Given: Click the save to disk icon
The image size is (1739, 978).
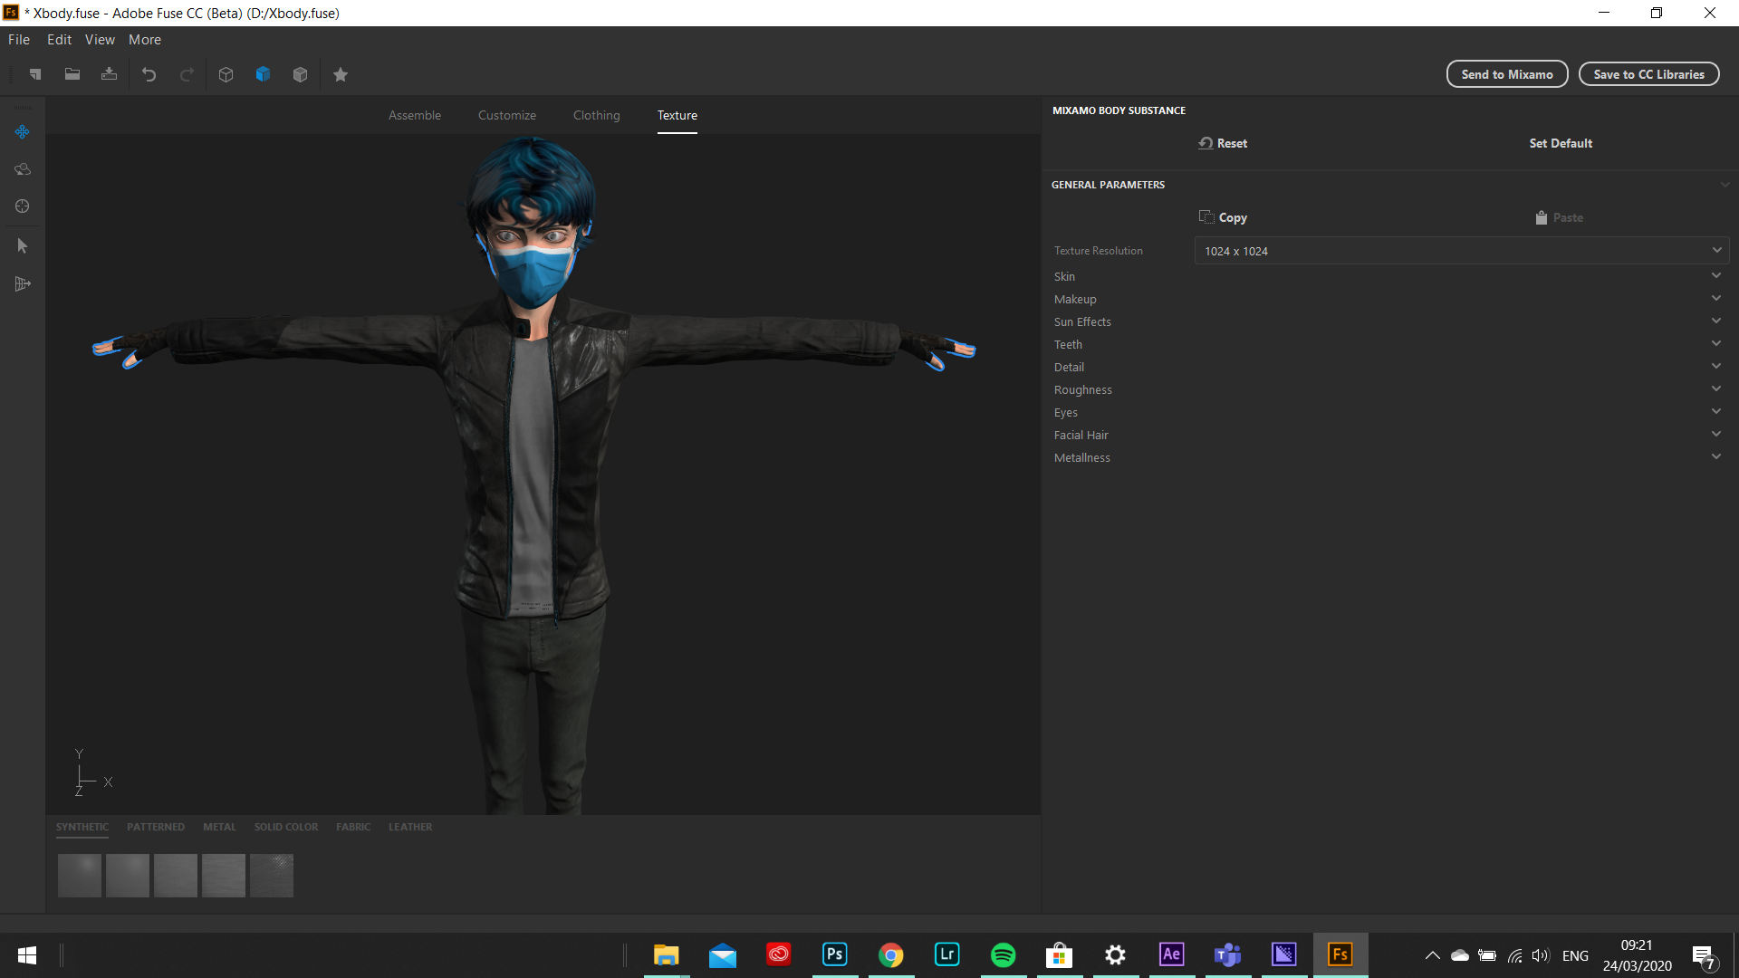Looking at the screenshot, I should point(109,74).
